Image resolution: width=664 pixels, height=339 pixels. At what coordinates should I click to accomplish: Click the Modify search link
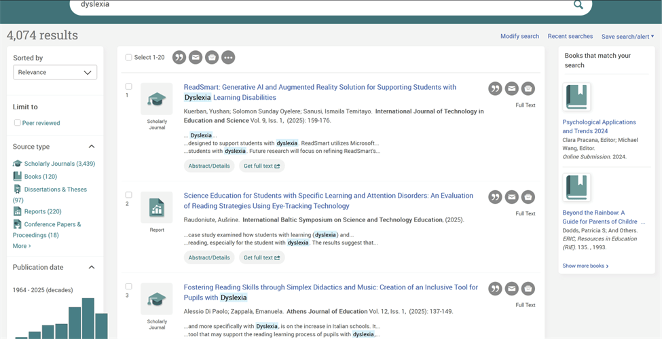(519, 37)
